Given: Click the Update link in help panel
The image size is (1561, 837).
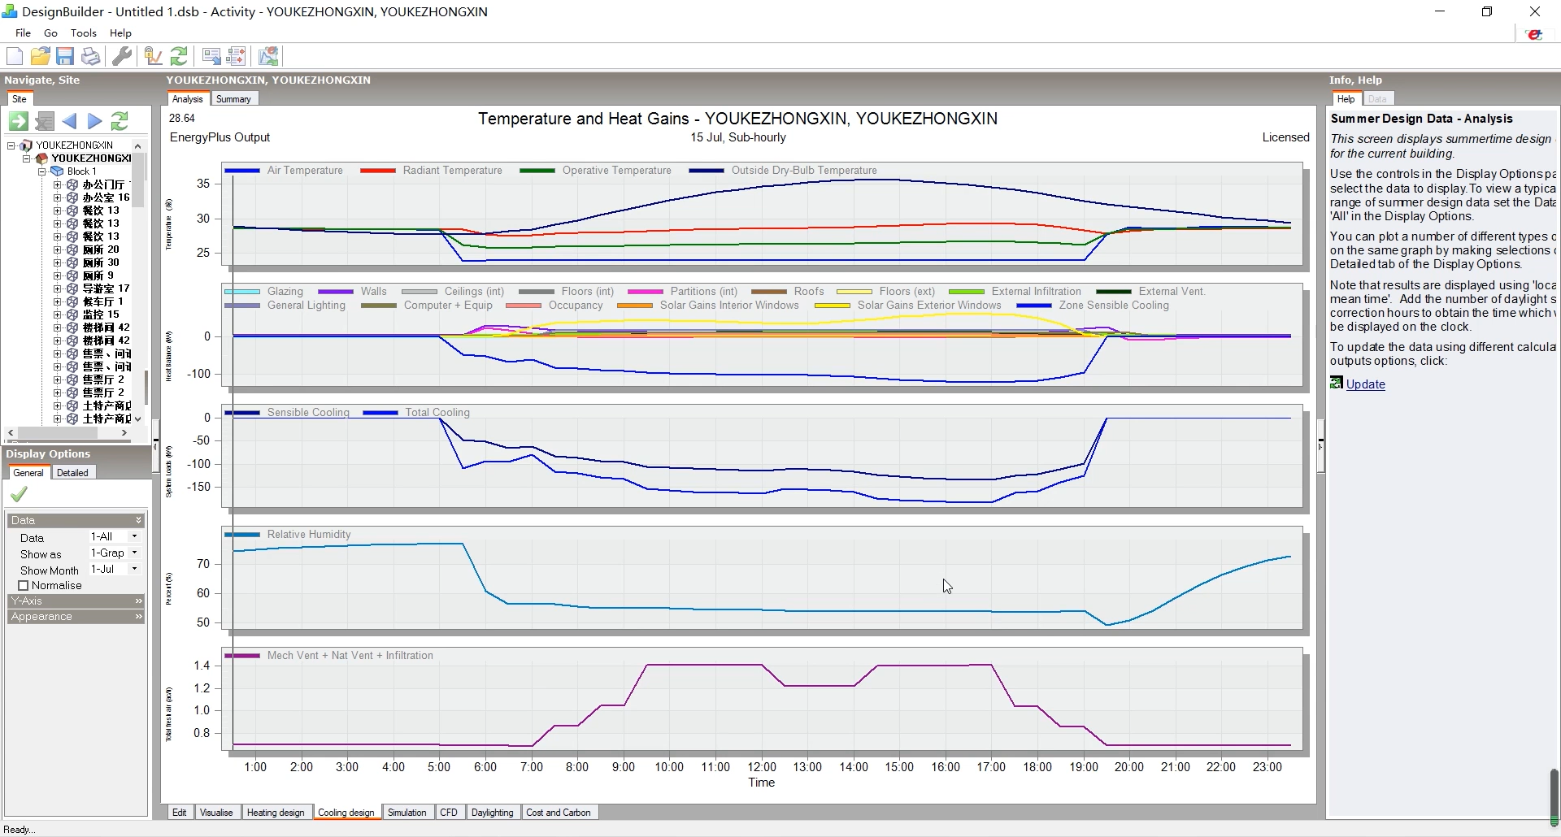Looking at the screenshot, I should 1365,384.
